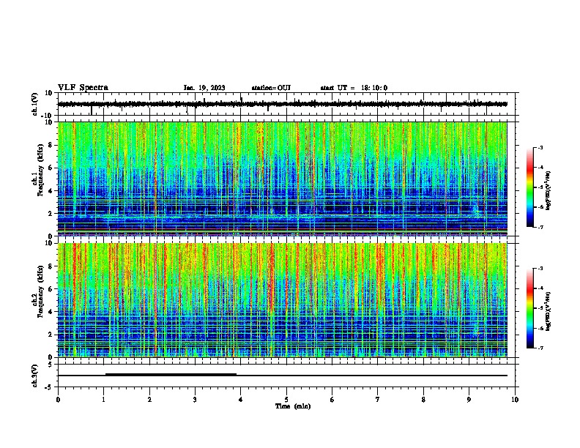Click time axis tick label "9"

469,400
